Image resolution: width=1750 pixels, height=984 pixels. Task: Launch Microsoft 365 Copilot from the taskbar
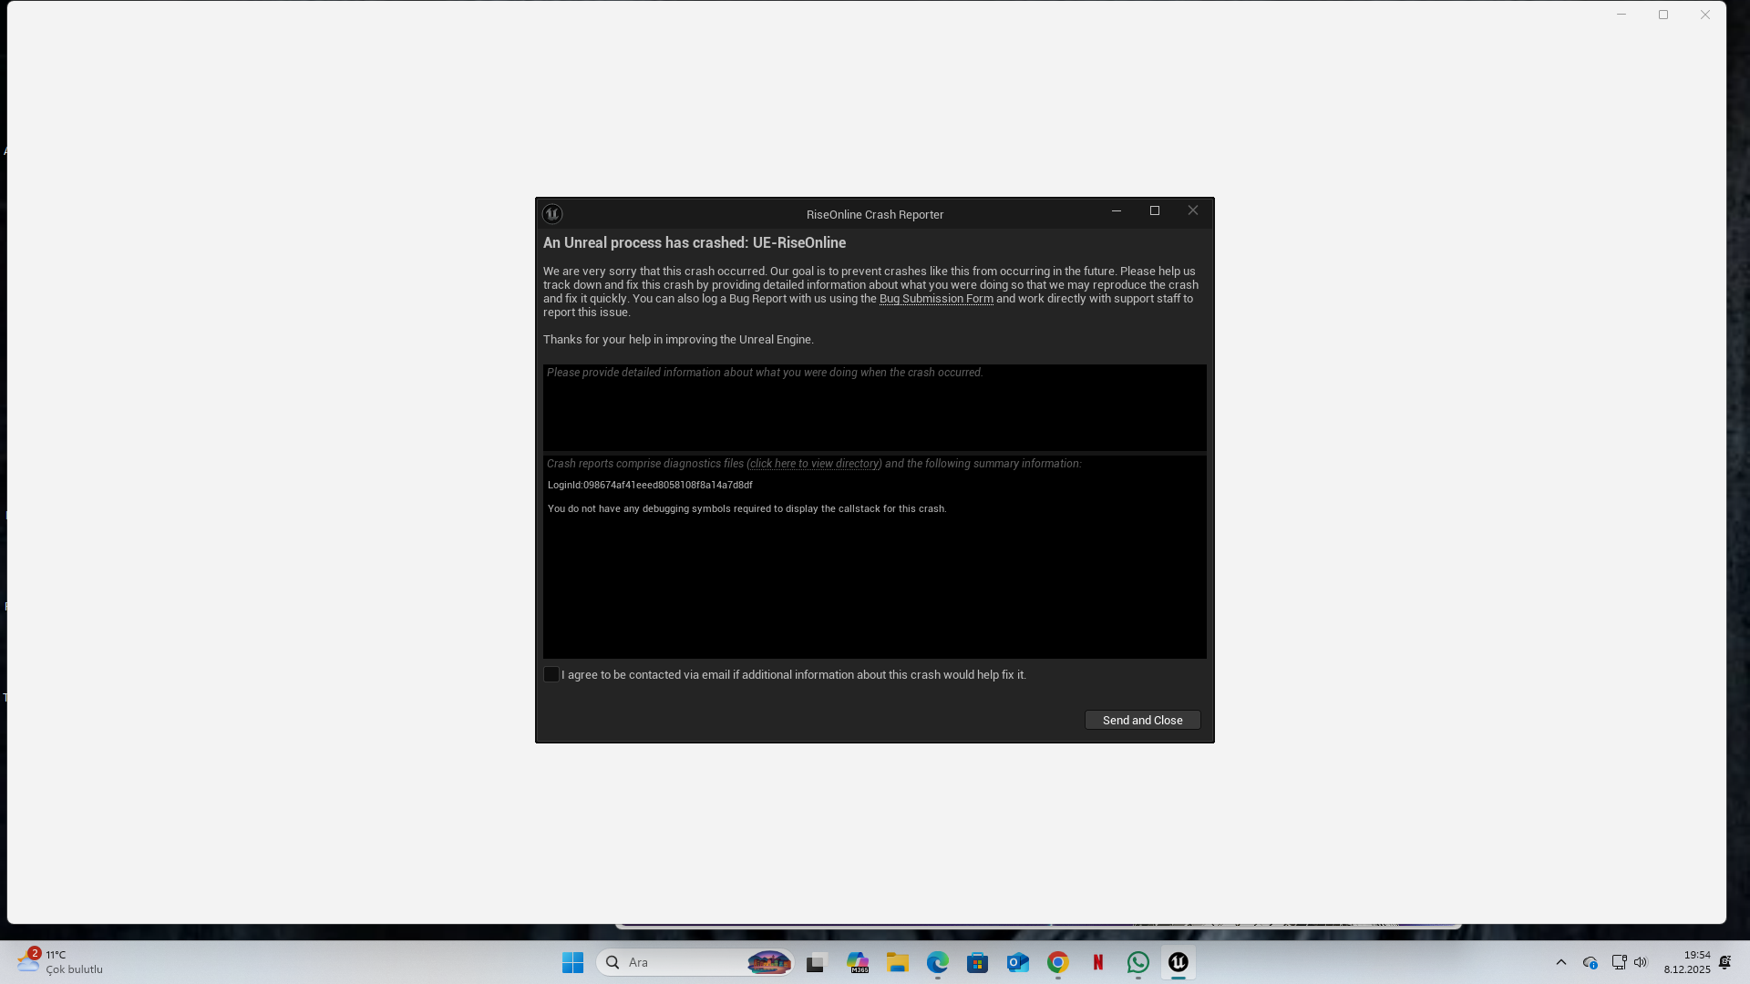coord(858,962)
